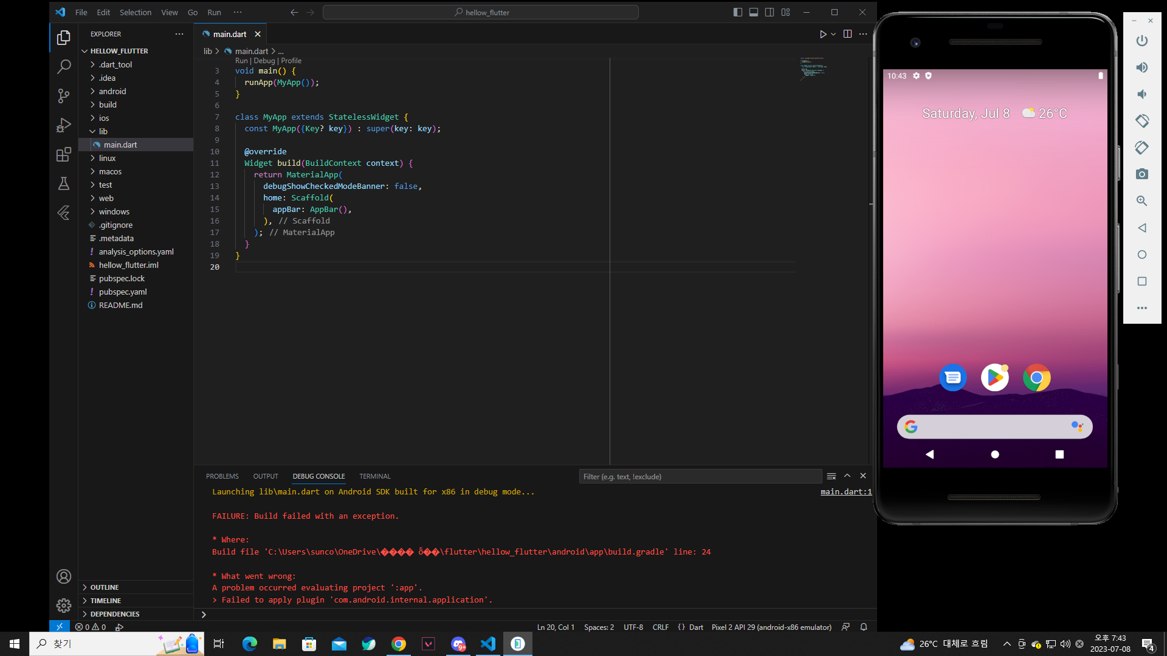Change the Pixel 2 API 29 device selector
The height and width of the screenshot is (656, 1167).
(771, 627)
